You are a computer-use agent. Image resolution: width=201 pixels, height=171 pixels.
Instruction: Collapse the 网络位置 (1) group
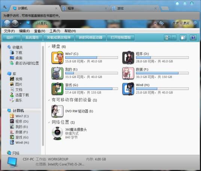click(x=49, y=122)
